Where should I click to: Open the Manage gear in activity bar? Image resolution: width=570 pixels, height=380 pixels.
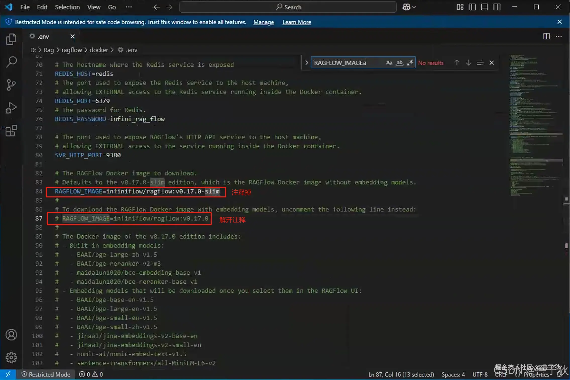tap(11, 357)
